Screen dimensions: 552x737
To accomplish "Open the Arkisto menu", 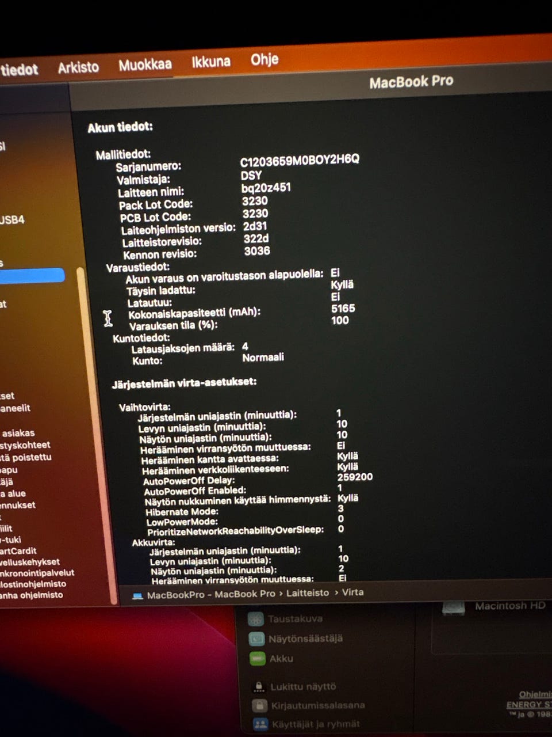I will (78, 67).
